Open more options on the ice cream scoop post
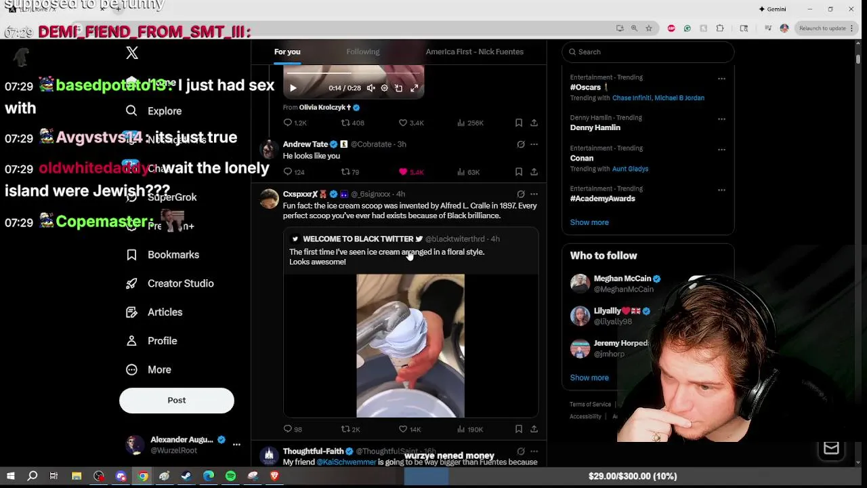Viewport: 867px width, 488px height. click(x=534, y=195)
